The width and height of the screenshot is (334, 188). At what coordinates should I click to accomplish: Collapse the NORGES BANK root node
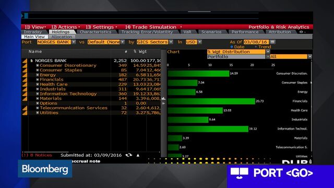point(31,61)
